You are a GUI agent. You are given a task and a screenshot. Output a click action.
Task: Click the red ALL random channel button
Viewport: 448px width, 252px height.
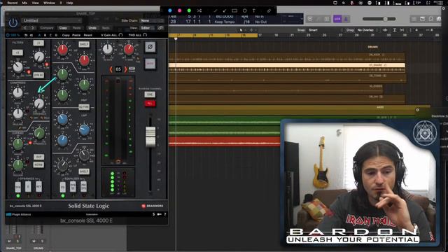150,104
